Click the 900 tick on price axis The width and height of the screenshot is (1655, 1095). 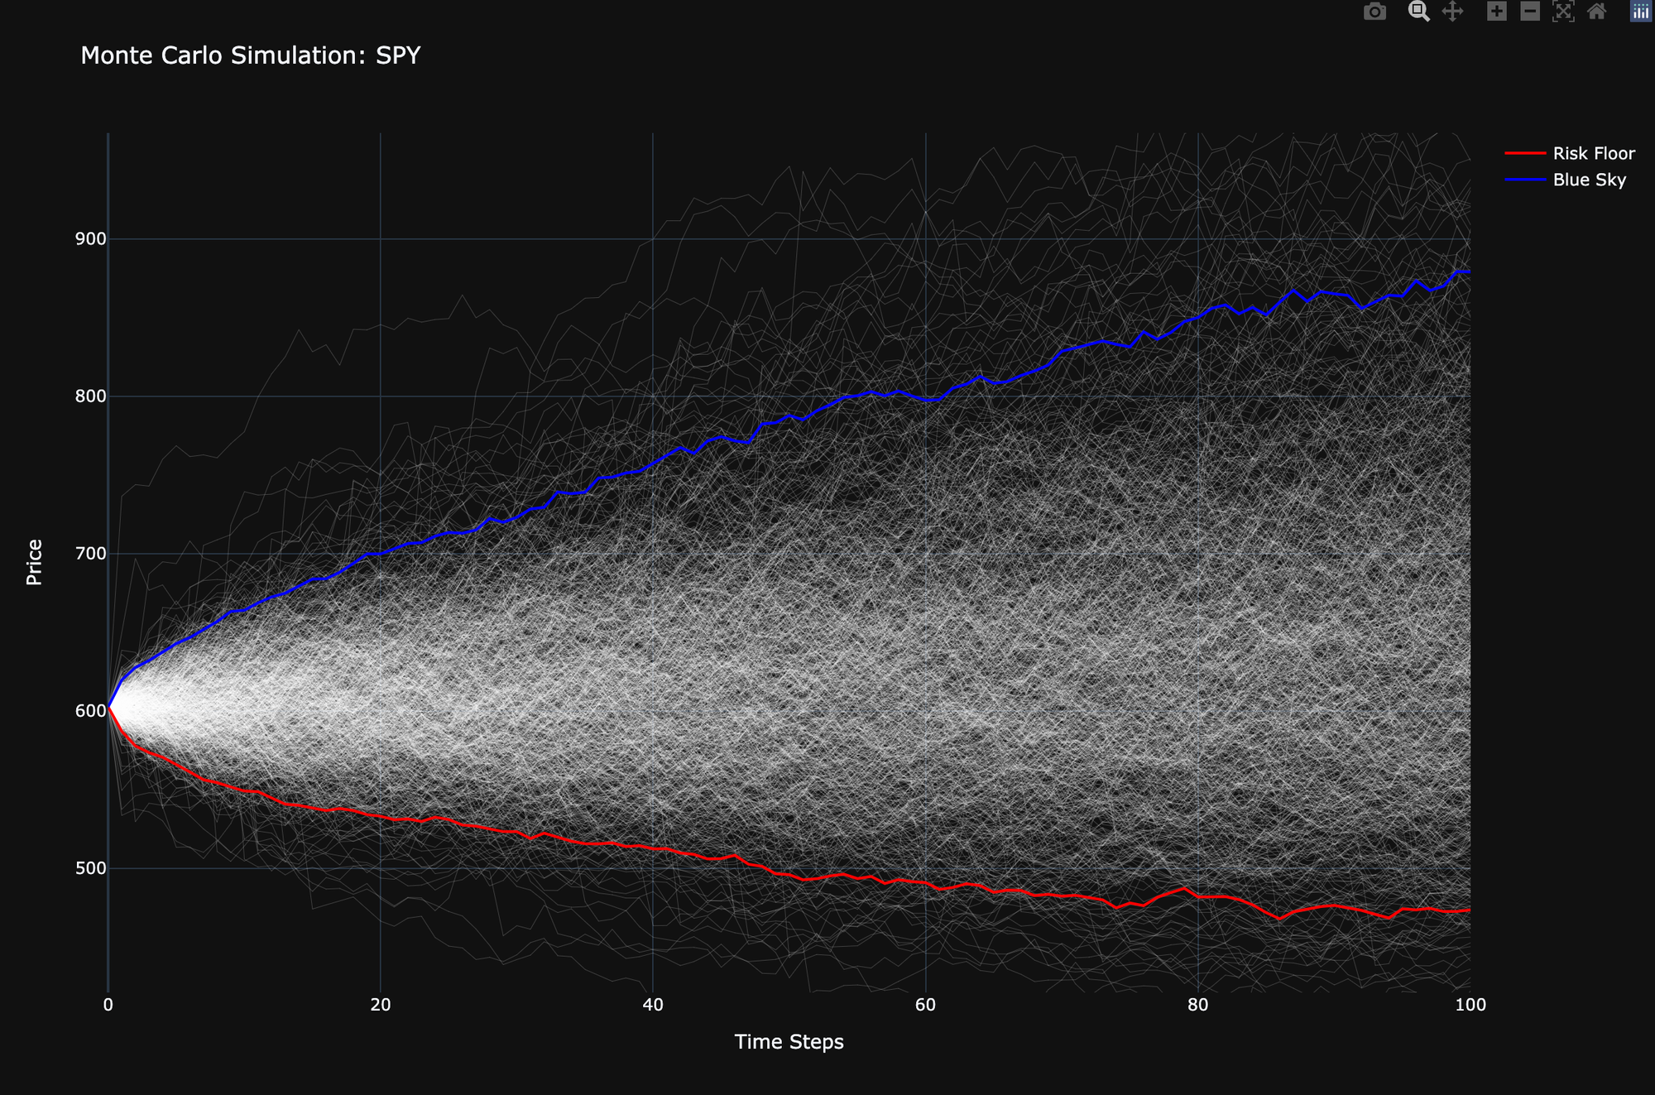tap(91, 239)
